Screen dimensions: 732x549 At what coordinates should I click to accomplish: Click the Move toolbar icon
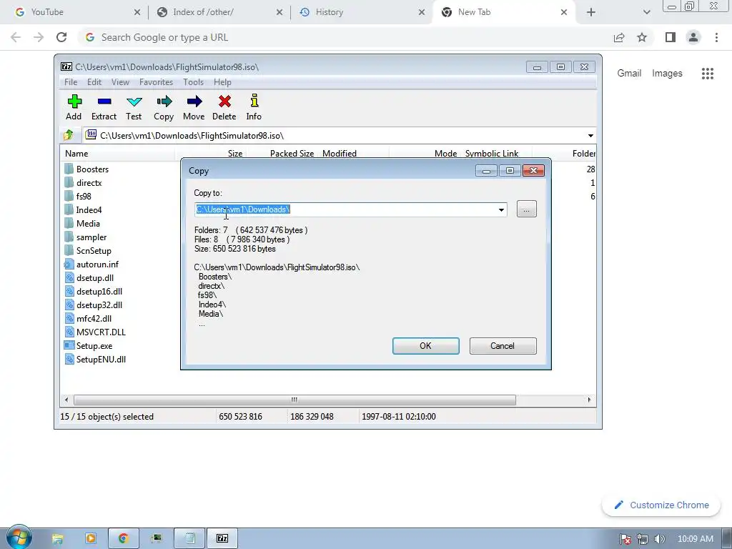pos(194,107)
